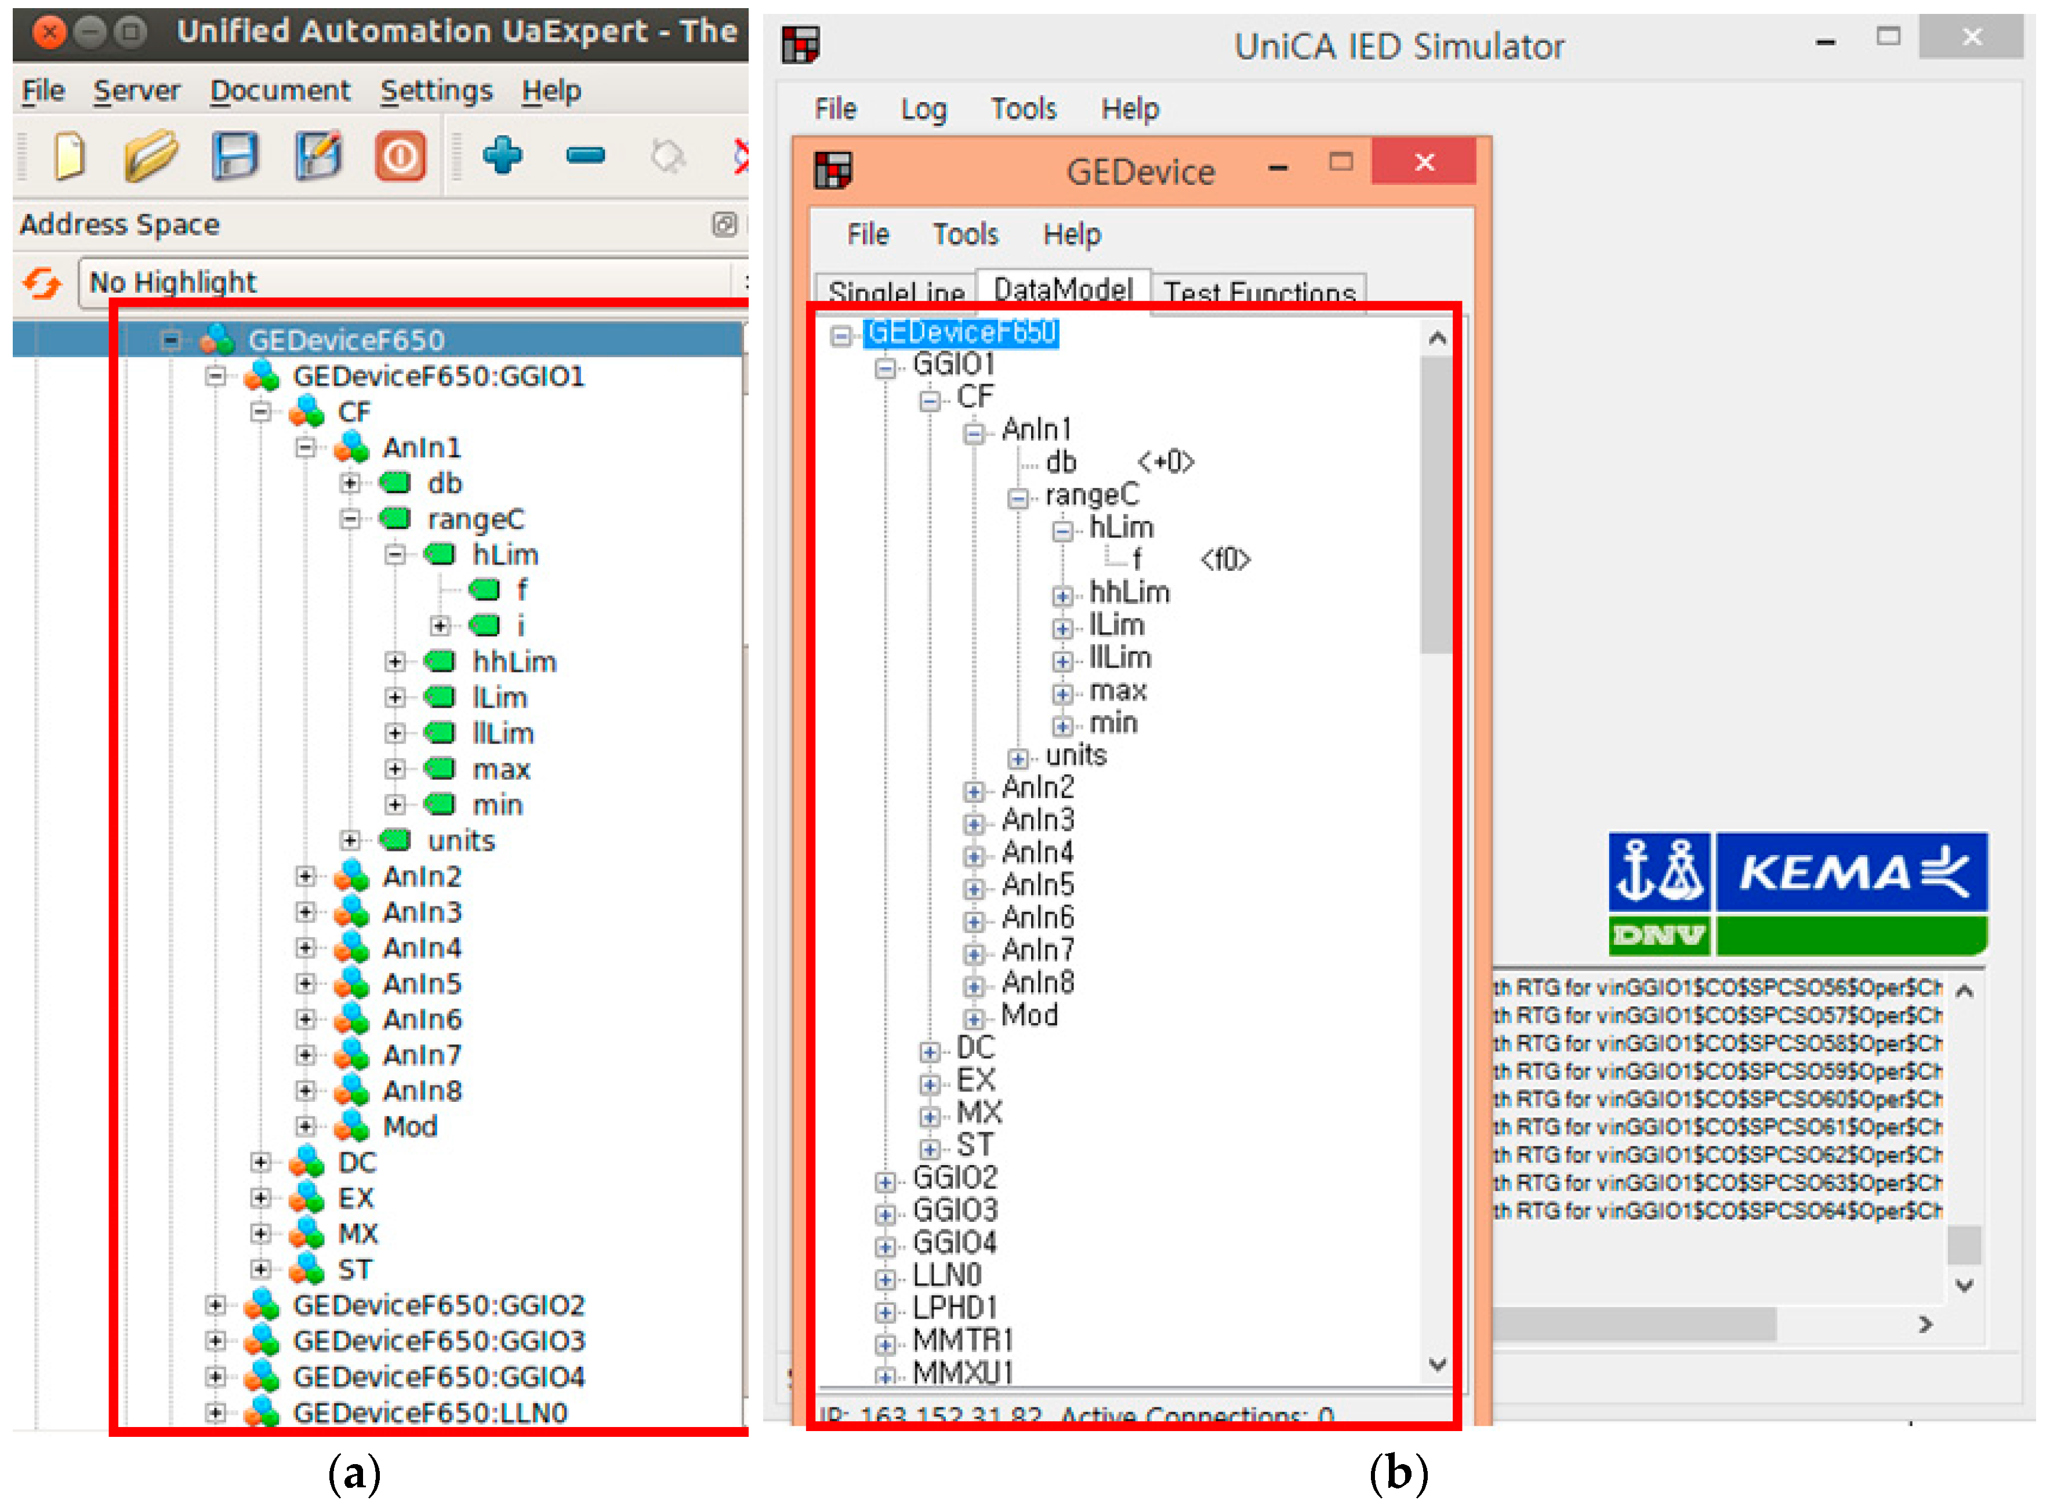Expand the MX node in the GEDevice tree
The width and height of the screenshot is (2050, 1507).
(x=929, y=1116)
